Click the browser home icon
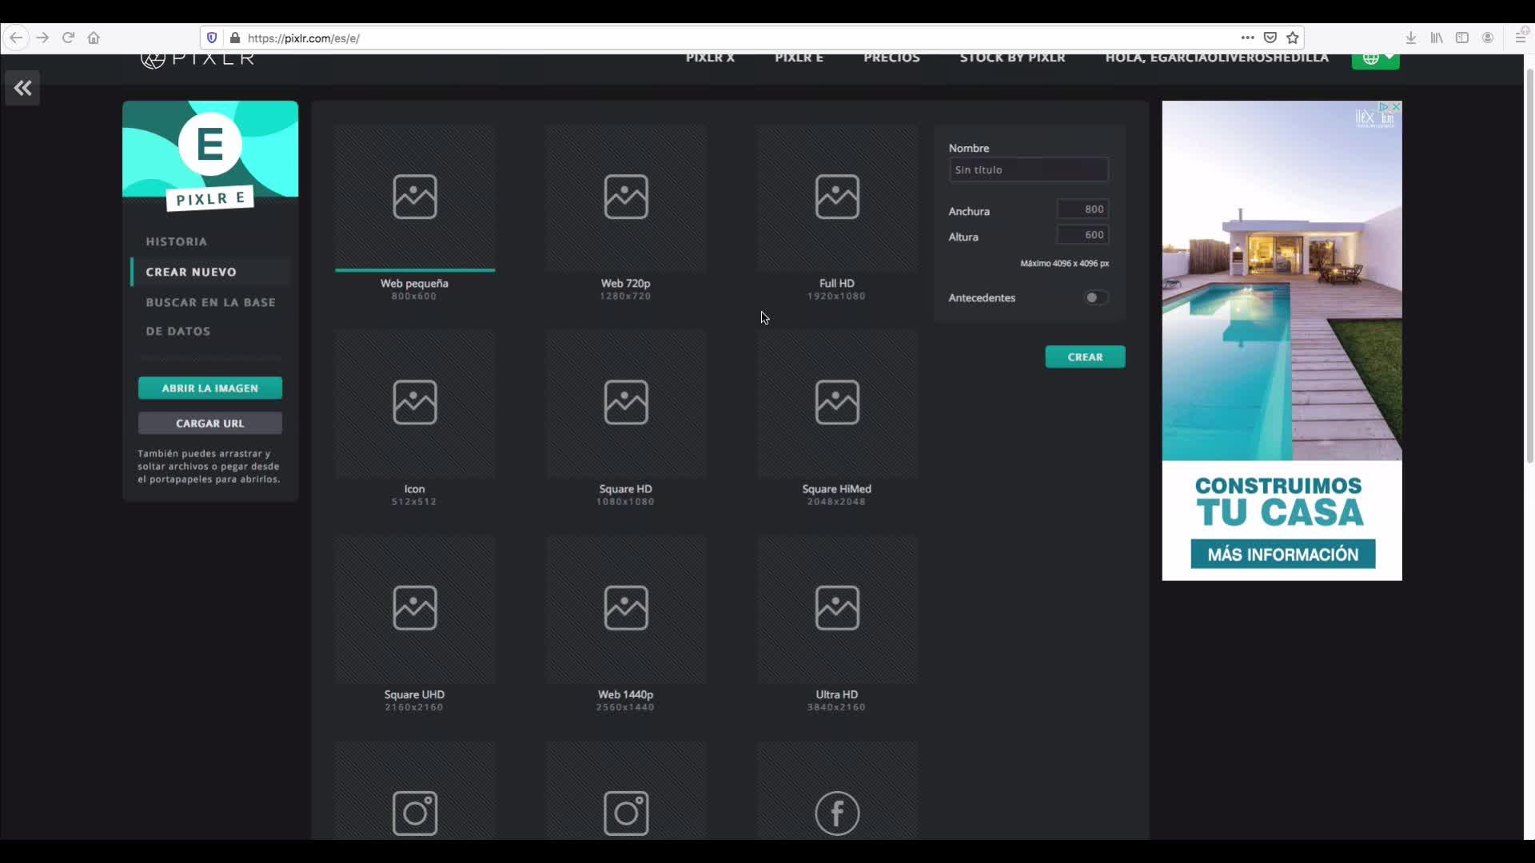The image size is (1535, 863). point(94,38)
